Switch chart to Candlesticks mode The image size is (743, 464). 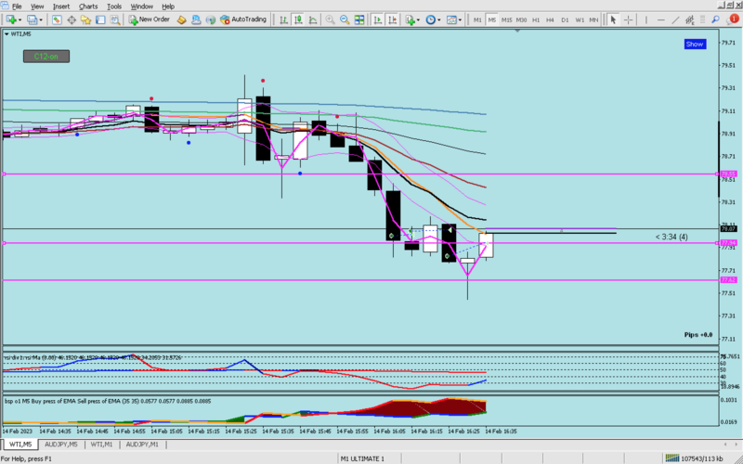coord(298,19)
